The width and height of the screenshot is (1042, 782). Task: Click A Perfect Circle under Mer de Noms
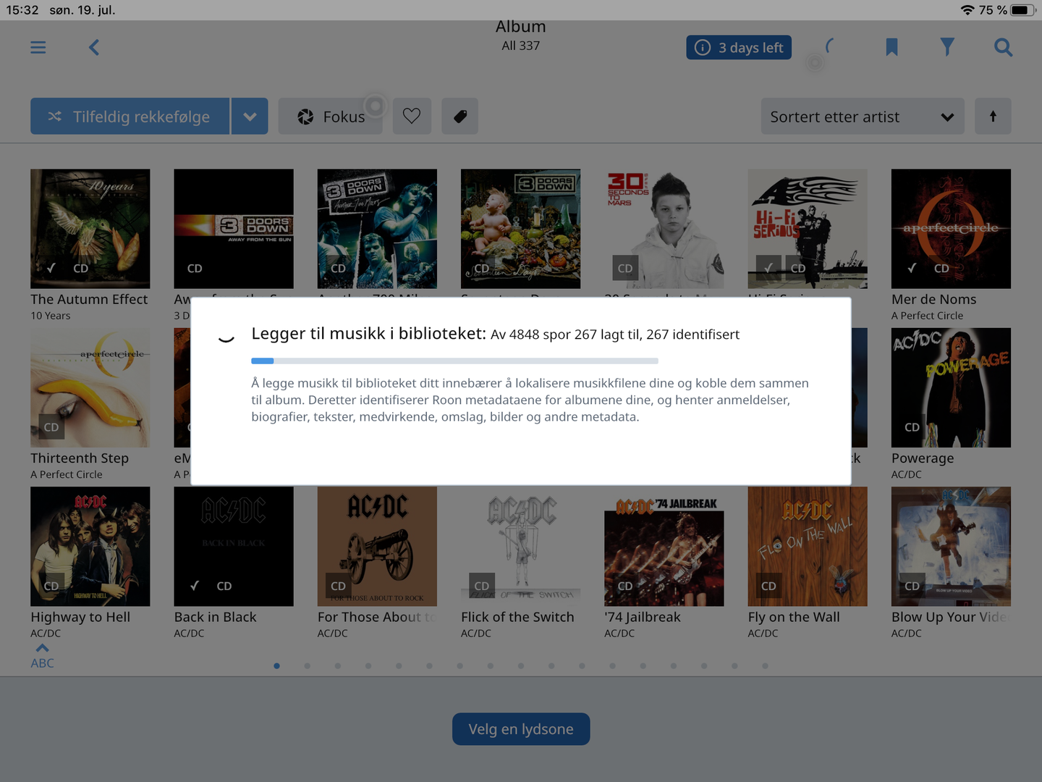coord(927,316)
